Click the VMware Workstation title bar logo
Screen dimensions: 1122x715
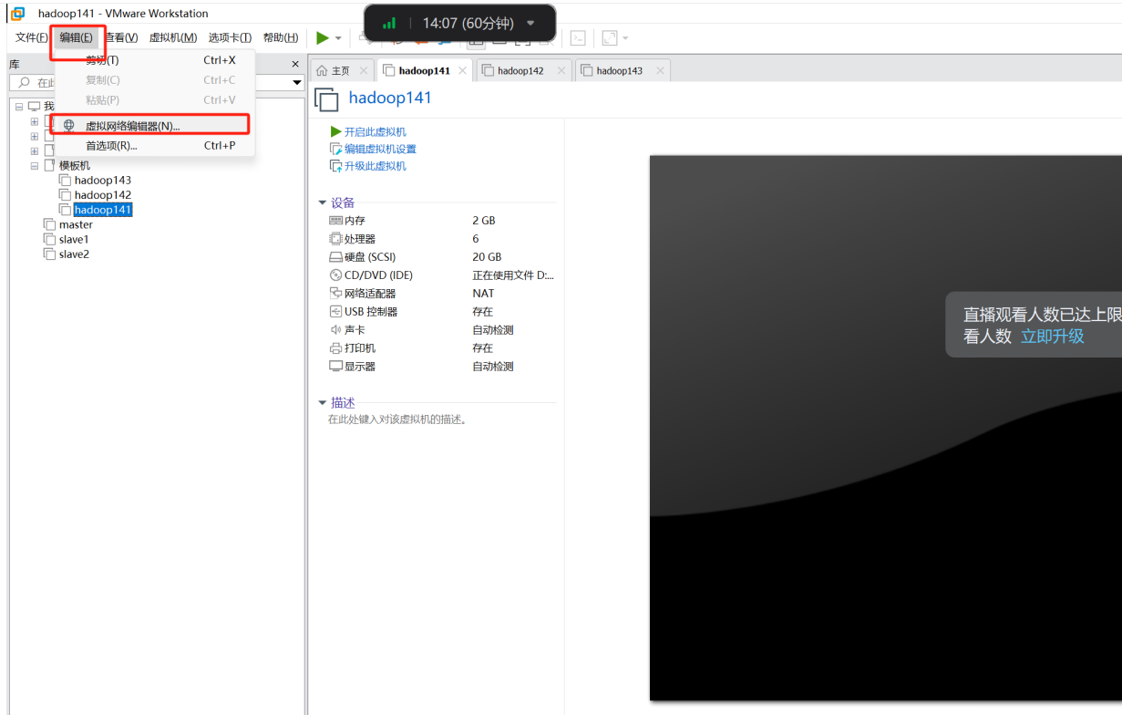pos(17,13)
